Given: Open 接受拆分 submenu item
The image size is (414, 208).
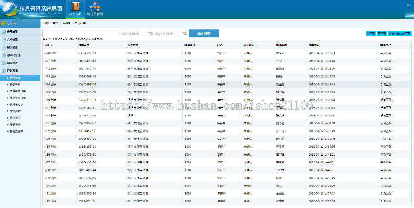Looking at the screenshot, I should pos(15,125).
